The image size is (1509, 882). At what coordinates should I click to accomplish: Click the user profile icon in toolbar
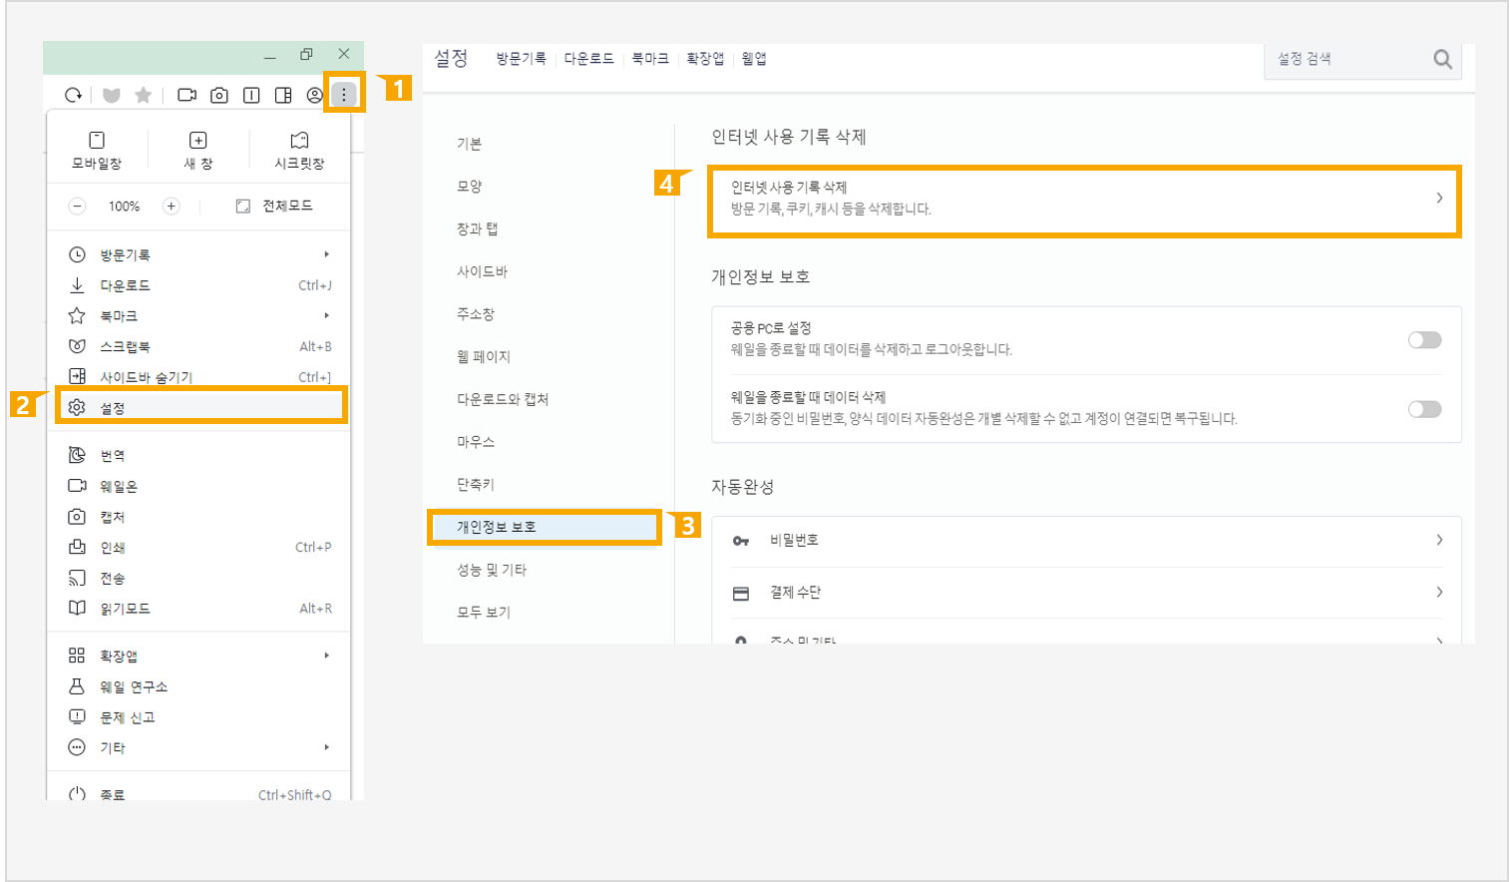pyautogui.click(x=315, y=95)
